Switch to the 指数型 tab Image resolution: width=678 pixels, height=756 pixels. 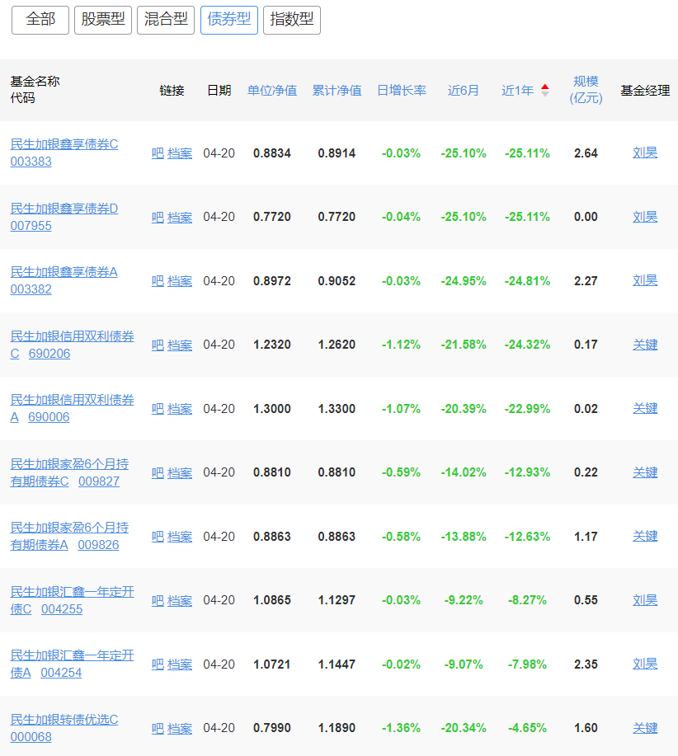[292, 21]
